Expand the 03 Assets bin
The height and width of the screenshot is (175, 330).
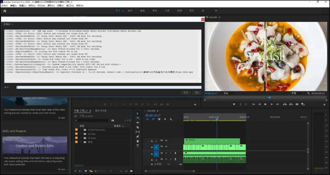point(81,138)
